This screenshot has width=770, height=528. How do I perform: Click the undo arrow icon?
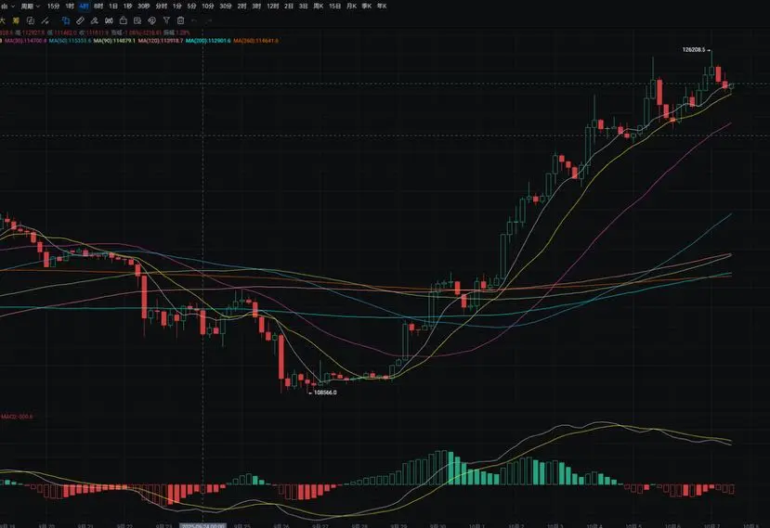click(194, 20)
